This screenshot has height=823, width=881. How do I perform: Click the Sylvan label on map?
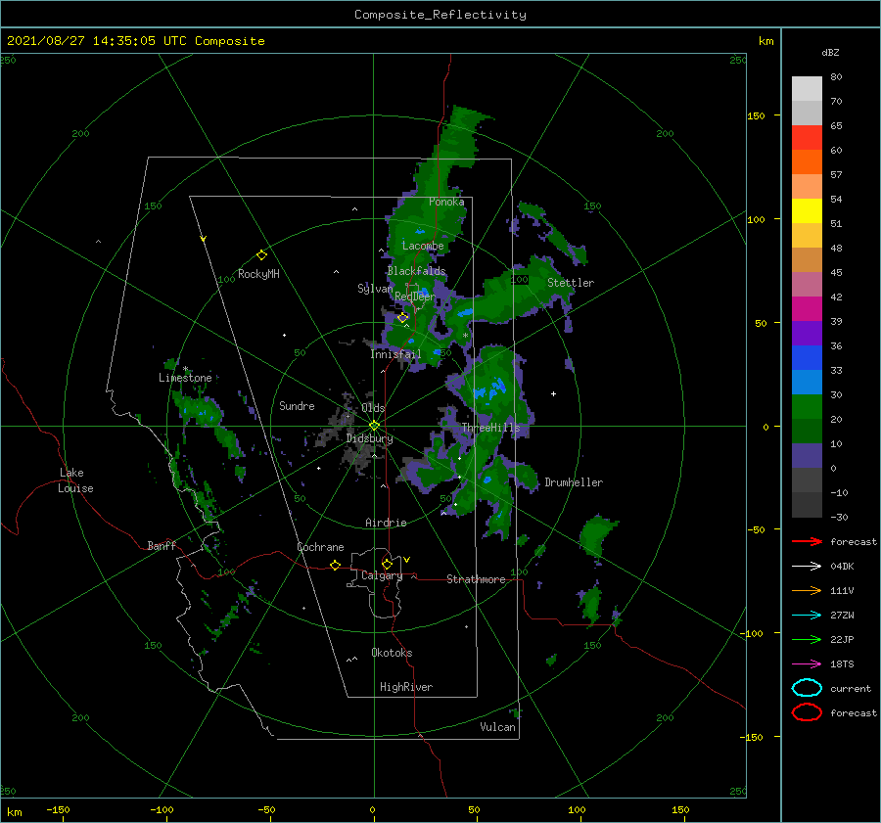pyautogui.click(x=375, y=289)
